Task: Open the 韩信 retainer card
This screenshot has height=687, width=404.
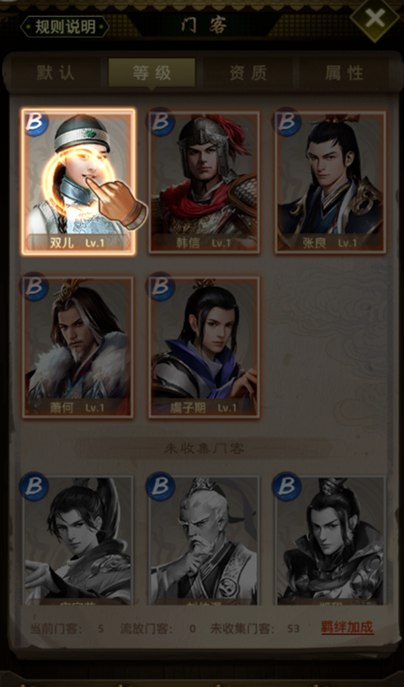Action: (x=204, y=182)
